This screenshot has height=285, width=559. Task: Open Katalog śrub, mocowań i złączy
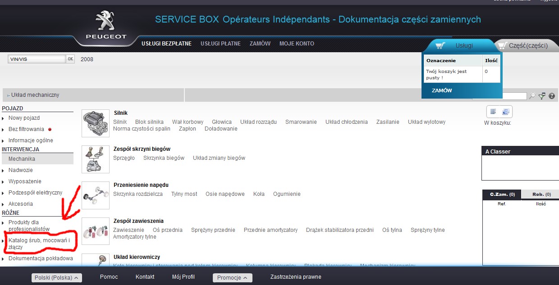[x=39, y=244]
